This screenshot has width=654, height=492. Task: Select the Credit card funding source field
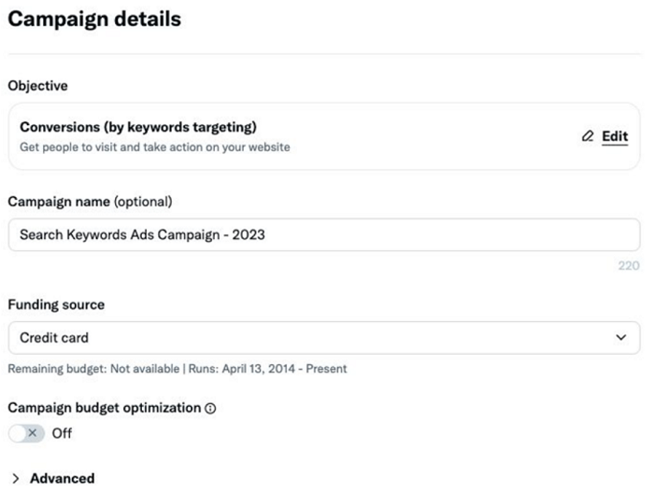[324, 338]
